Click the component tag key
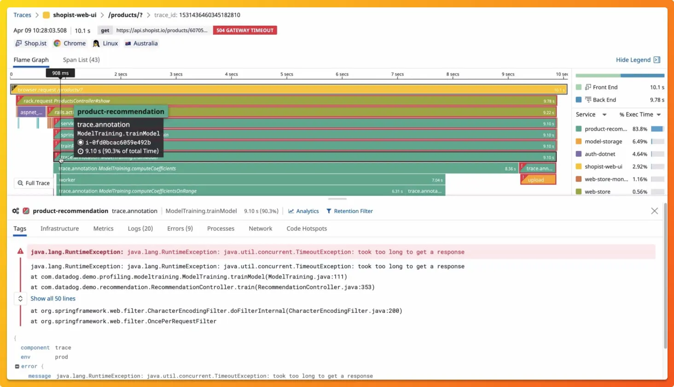The height and width of the screenshot is (387, 674). [35, 348]
